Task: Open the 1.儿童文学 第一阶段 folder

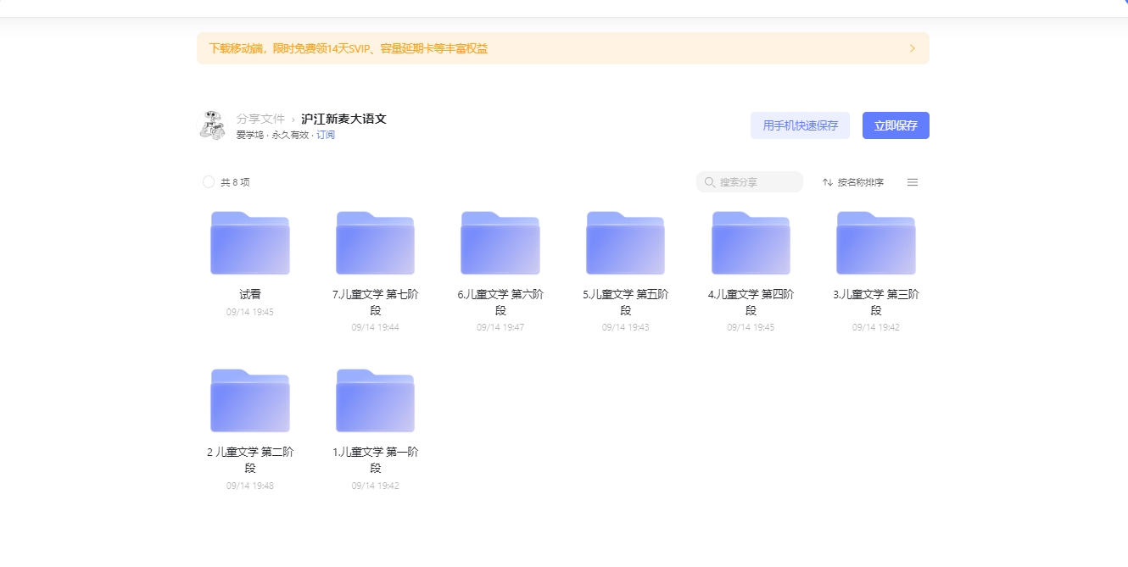Action: [x=375, y=400]
